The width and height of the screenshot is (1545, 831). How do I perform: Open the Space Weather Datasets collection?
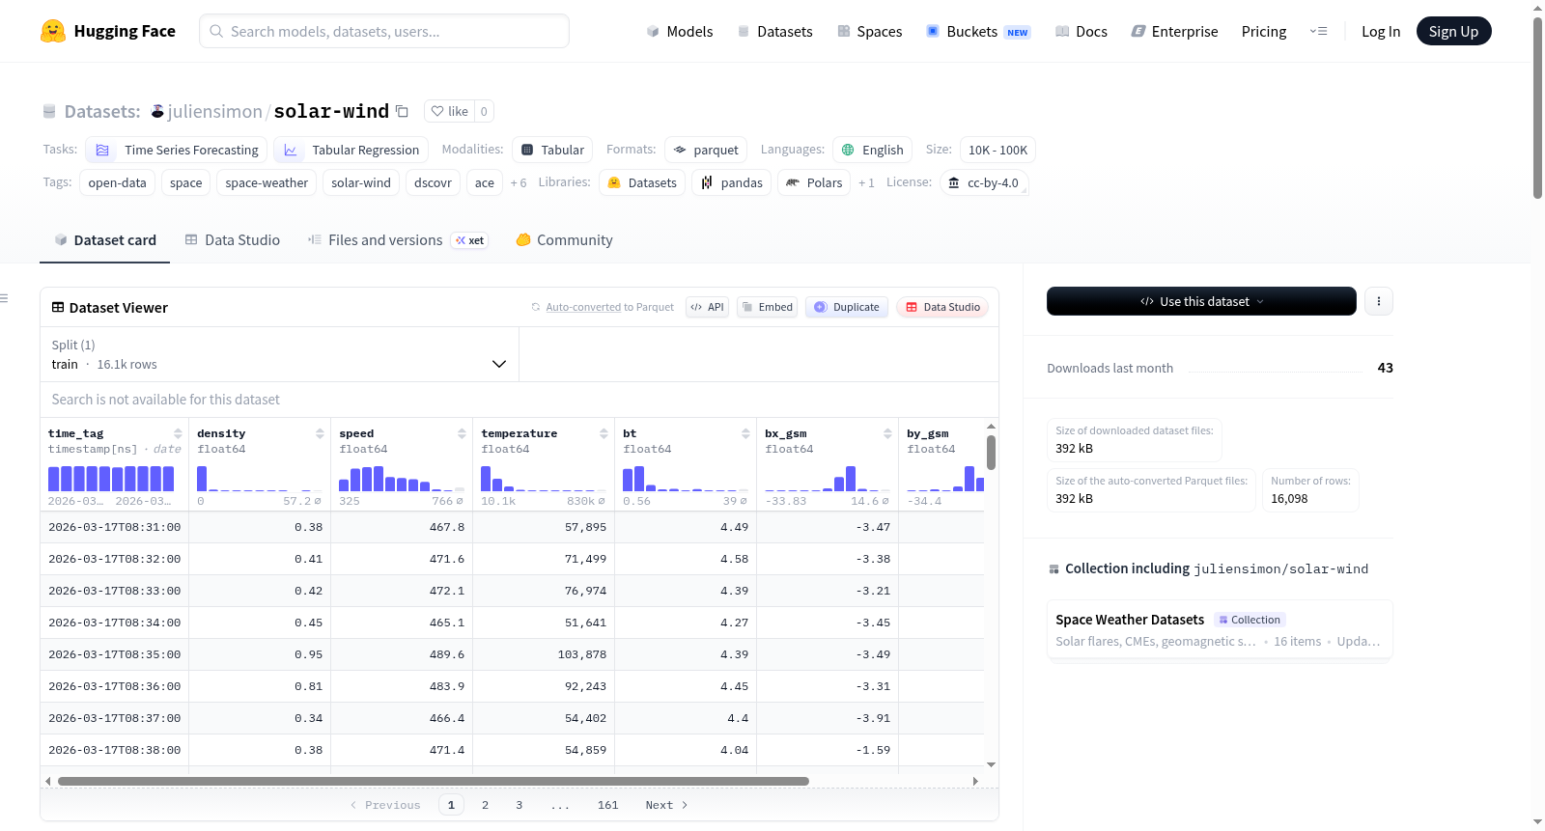tap(1220, 629)
